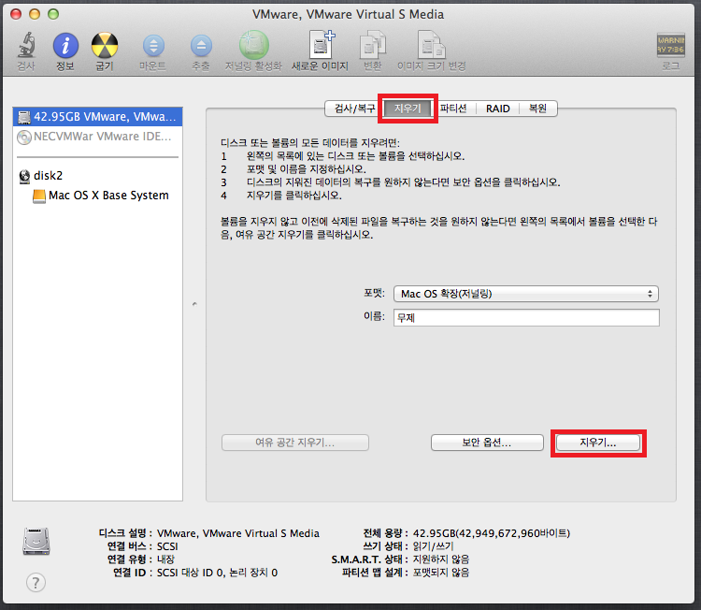Click the SCSI 대상 ID 0 connection ID value
The height and width of the screenshot is (610, 701).
click(x=217, y=573)
